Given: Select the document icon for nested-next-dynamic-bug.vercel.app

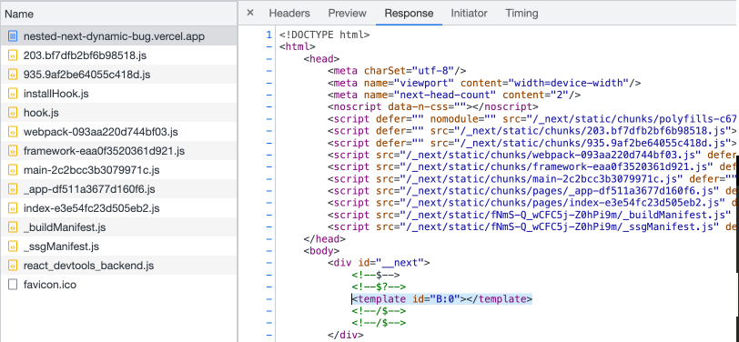Looking at the screenshot, I should pyautogui.click(x=13, y=36).
